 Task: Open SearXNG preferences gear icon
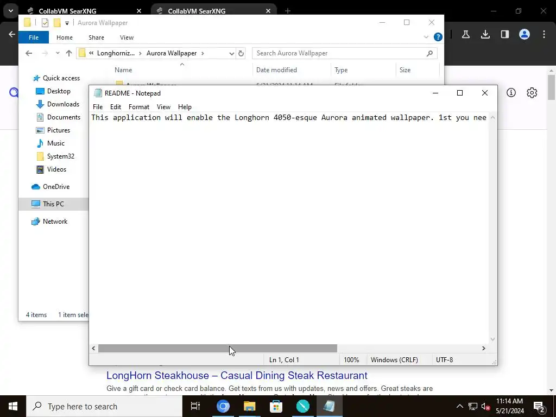pos(532,93)
